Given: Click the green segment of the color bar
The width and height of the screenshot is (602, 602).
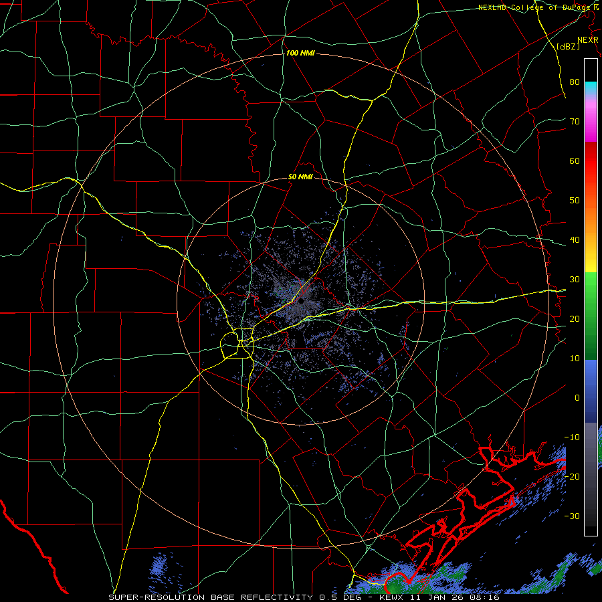Looking at the screenshot, I should (591, 316).
